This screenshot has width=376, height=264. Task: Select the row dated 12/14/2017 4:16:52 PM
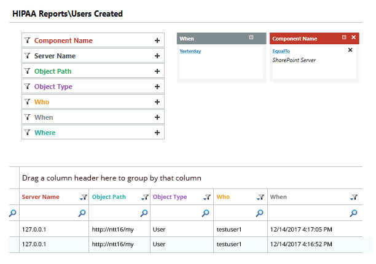click(186, 244)
